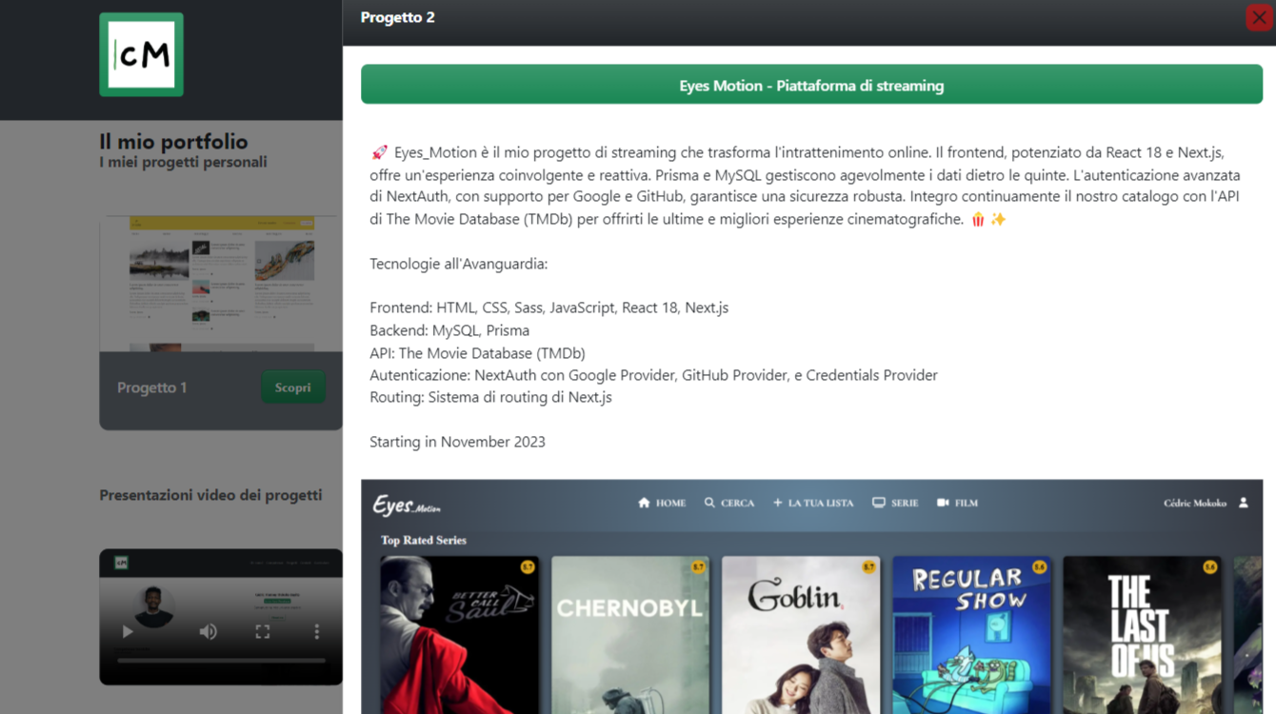
Task: Open CERCA in the navbar
Action: [738, 503]
